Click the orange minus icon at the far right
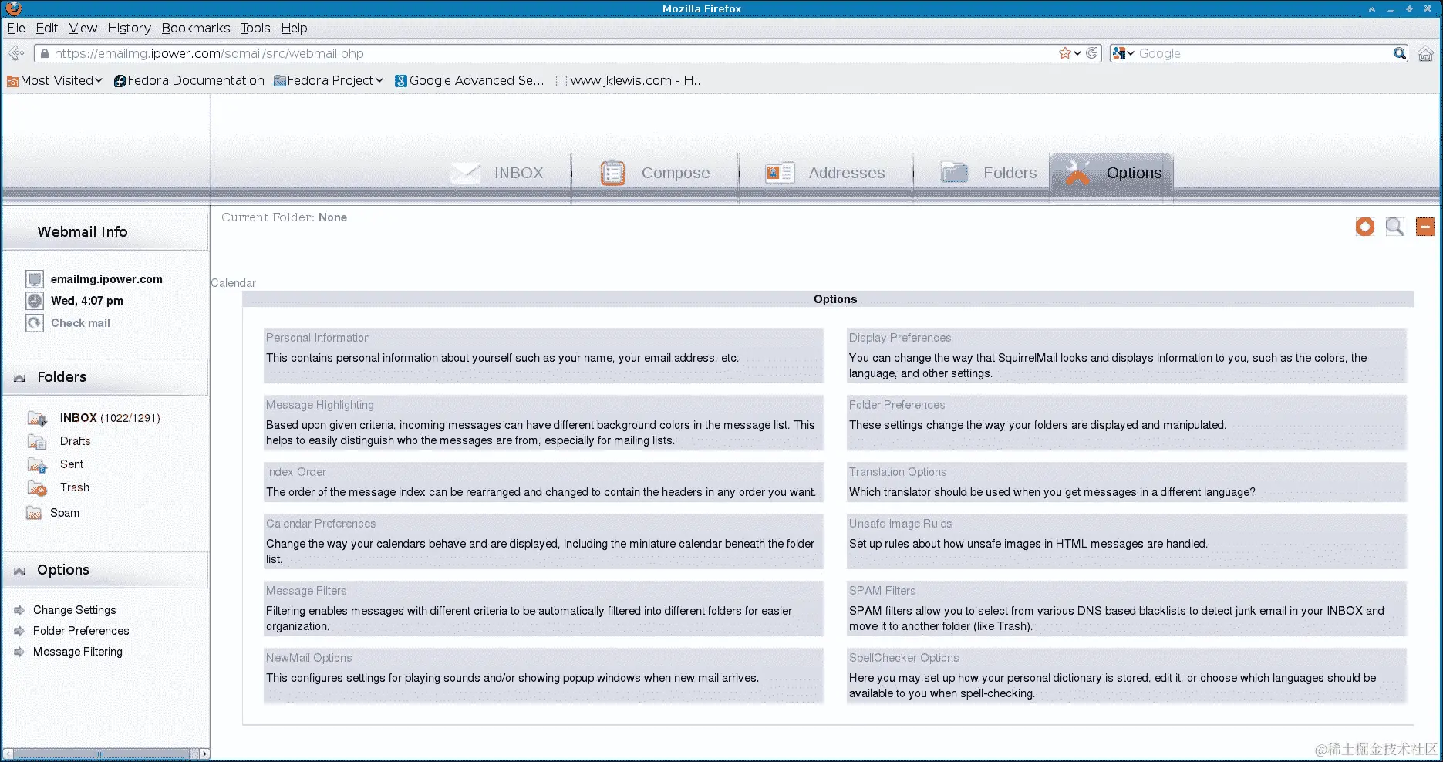 (x=1424, y=227)
